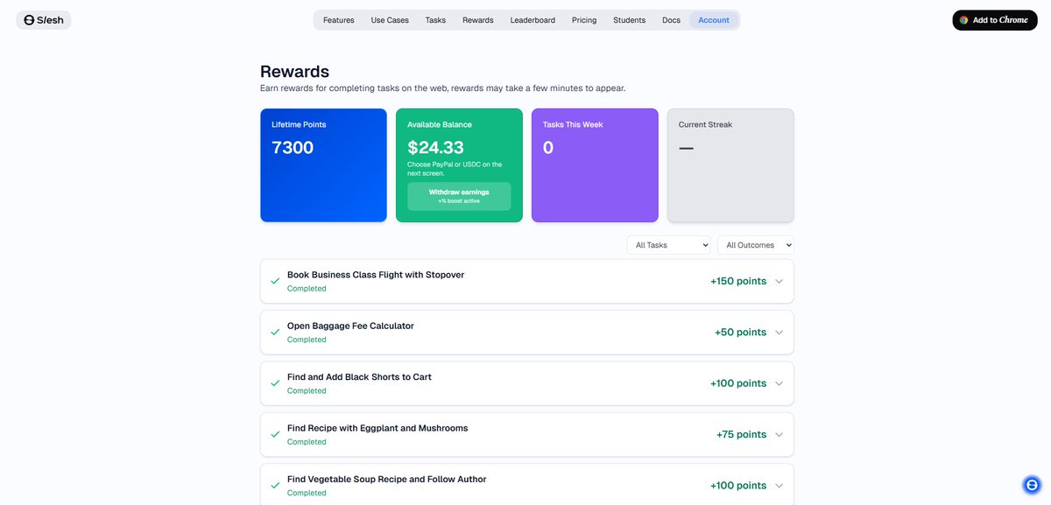Viewport: 1051px width, 505px height.
Task: Open Docs from the navigation bar
Action: pyautogui.click(x=671, y=20)
